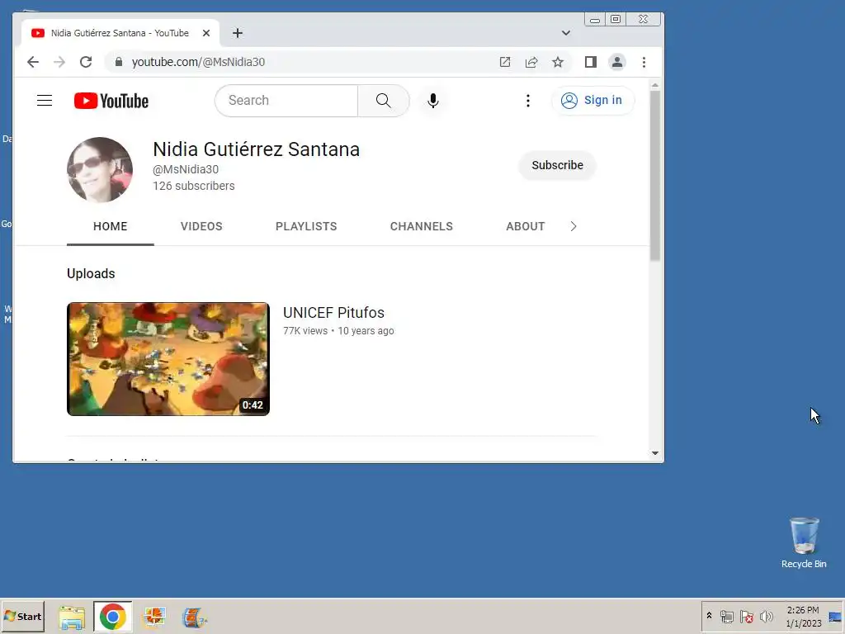Open the network tray icon
Viewport: 845px width, 634px height.
[727, 616]
